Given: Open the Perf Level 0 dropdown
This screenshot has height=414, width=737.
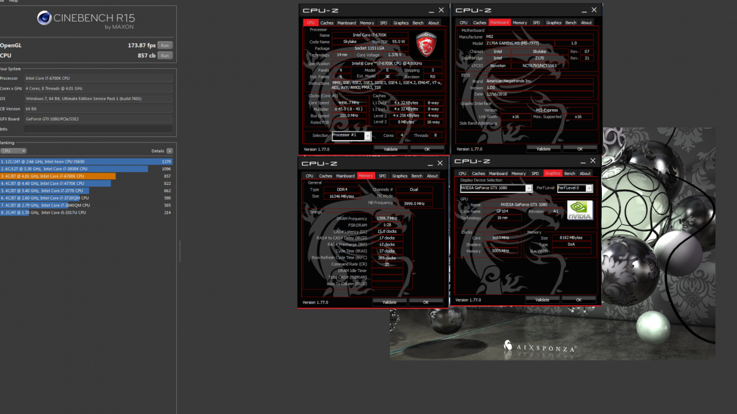Looking at the screenshot, I should click(574, 189).
